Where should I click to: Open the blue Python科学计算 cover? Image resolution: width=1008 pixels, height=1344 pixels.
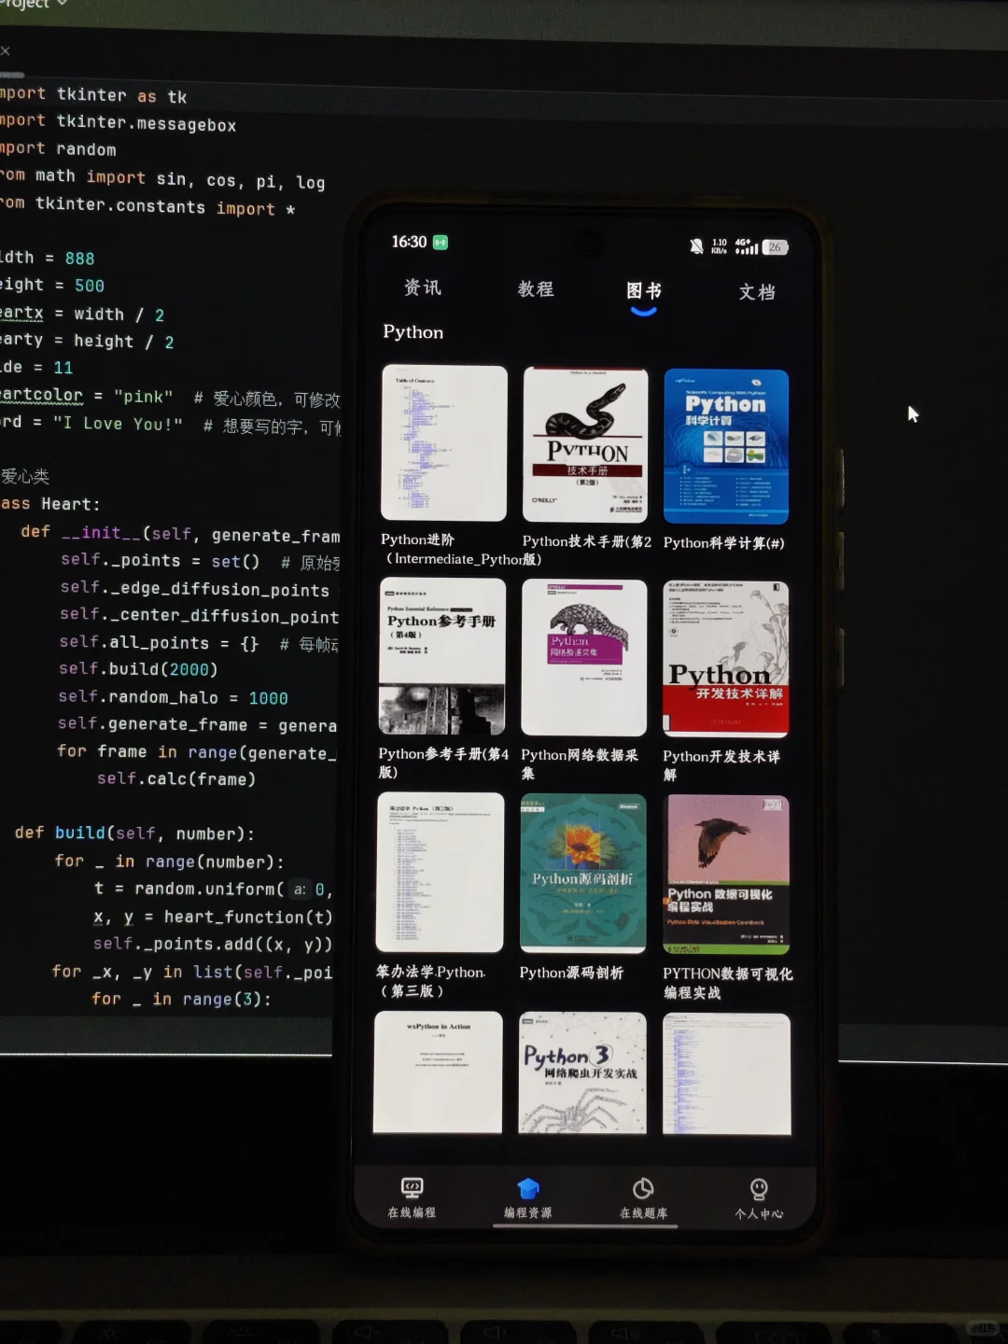(726, 446)
